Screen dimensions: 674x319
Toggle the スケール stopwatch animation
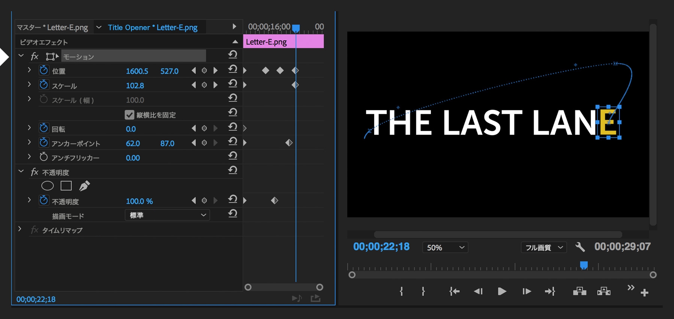pyautogui.click(x=44, y=85)
